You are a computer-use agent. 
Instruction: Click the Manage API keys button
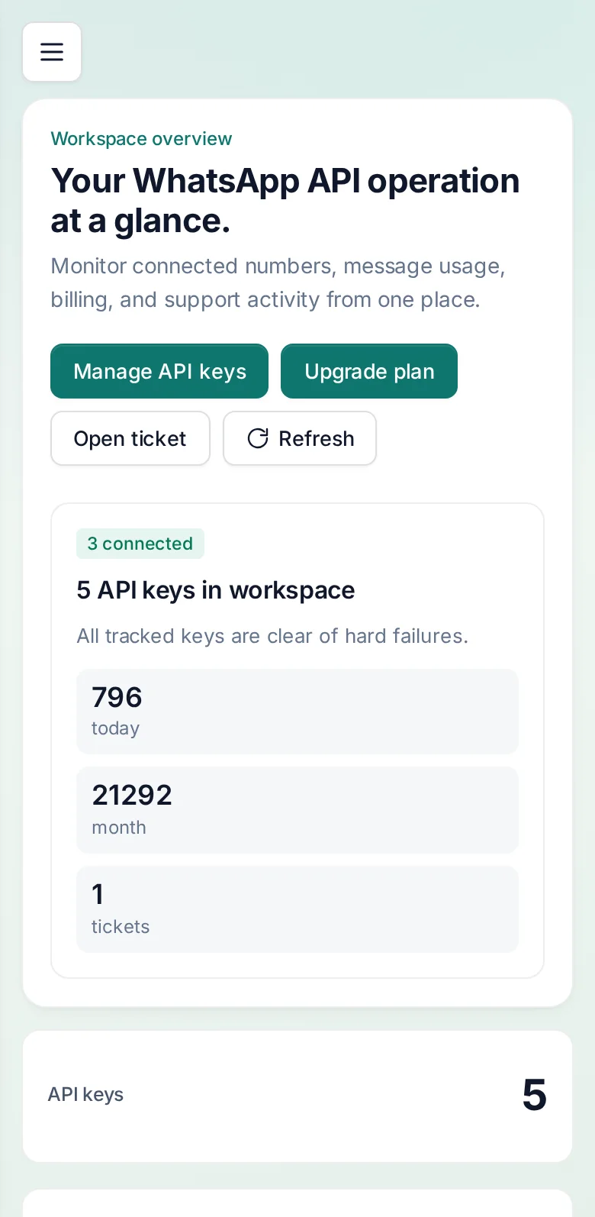159,371
